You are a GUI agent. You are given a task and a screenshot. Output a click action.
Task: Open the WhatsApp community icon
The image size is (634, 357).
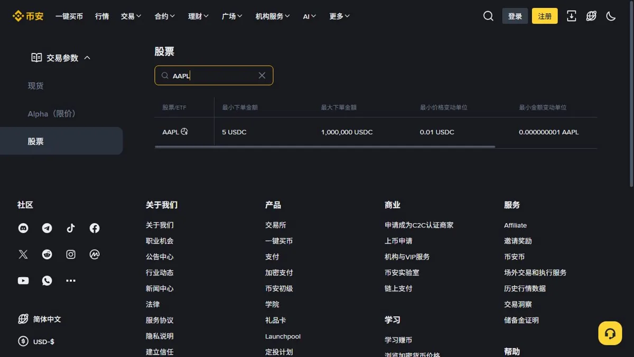pos(47,281)
